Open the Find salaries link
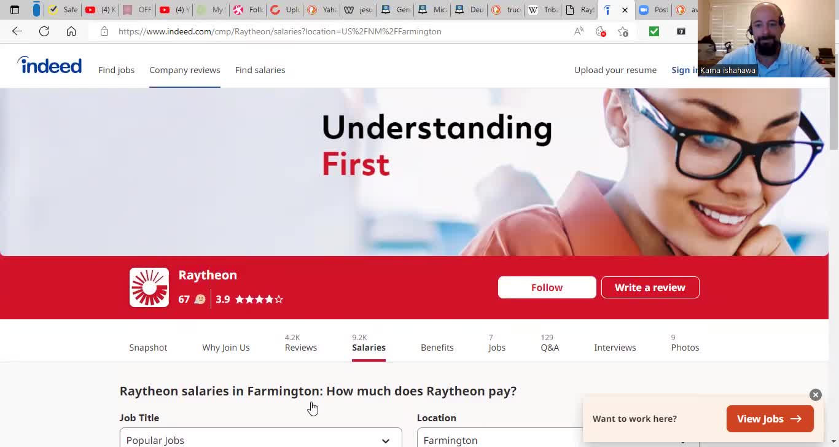The image size is (839, 447). 260,70
